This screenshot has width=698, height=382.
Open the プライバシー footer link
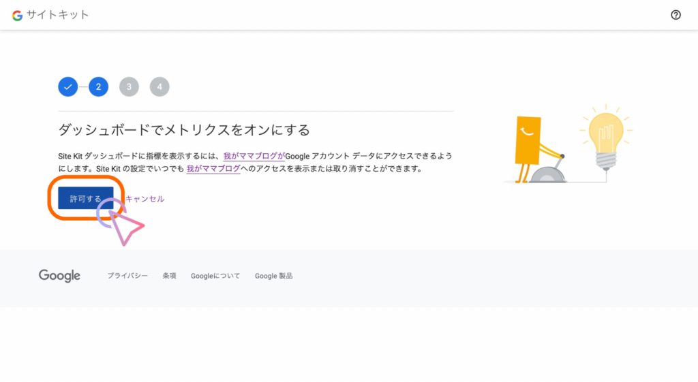pyautogui.click(x=127, y=276)
